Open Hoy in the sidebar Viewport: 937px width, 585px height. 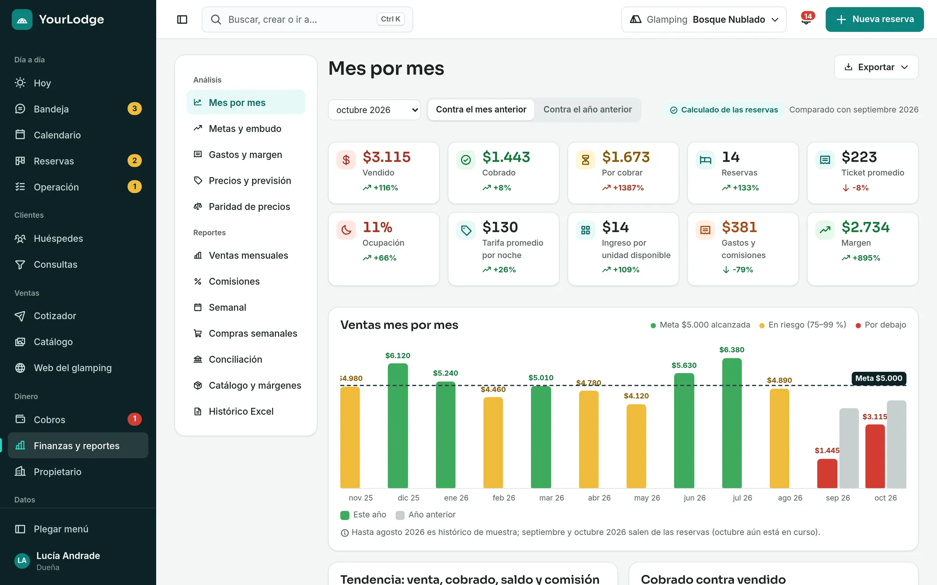click(78, 83)
